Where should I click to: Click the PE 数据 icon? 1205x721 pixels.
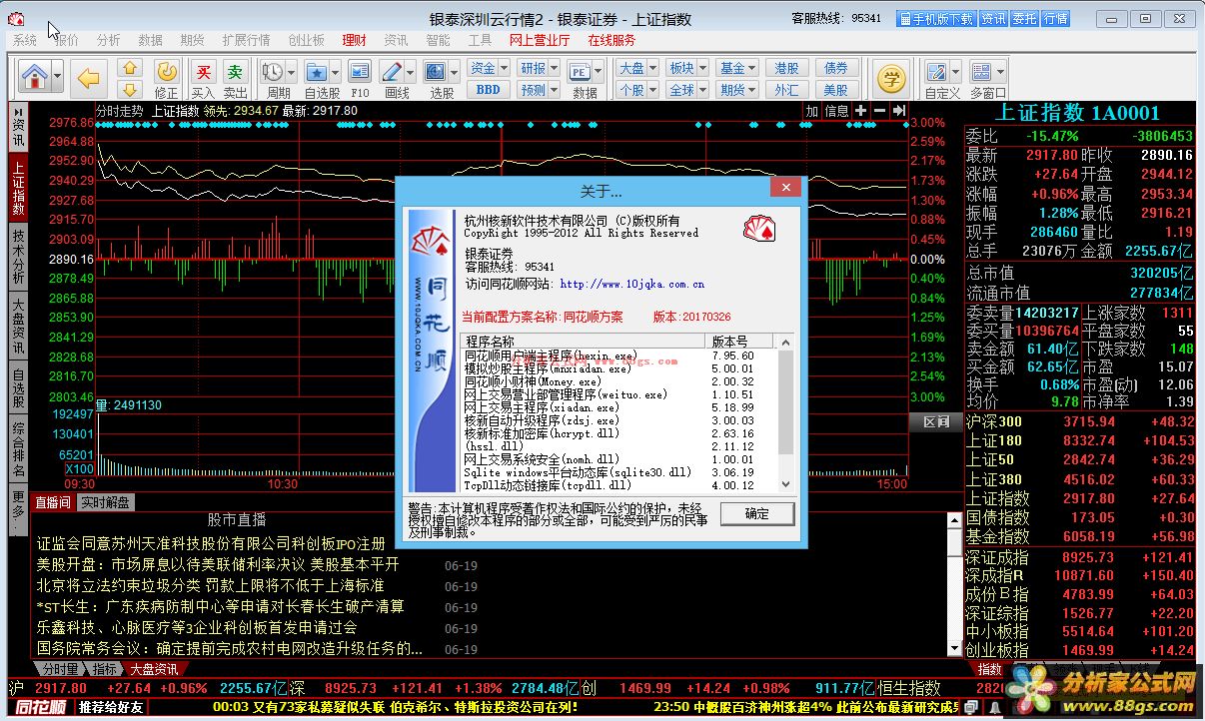[580, 73]
